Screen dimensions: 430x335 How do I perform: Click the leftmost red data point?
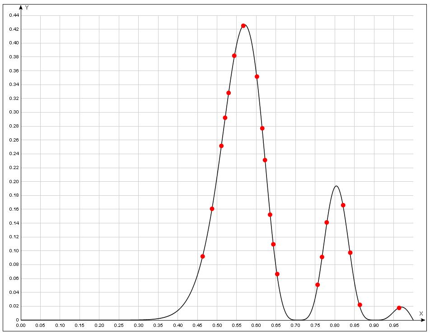pos(203,256)
